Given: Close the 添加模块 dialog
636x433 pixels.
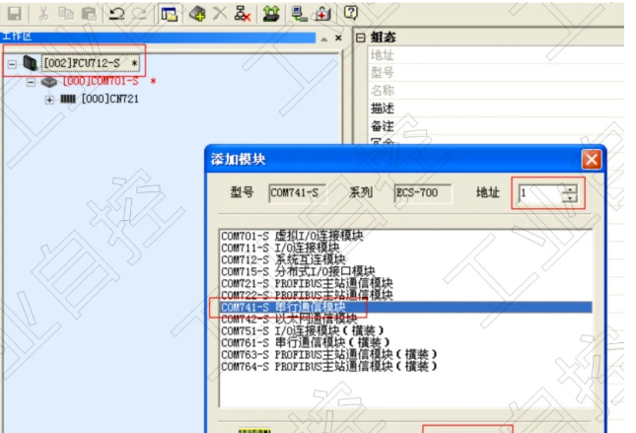Looking at the screenshot, I should click(591, 159).
